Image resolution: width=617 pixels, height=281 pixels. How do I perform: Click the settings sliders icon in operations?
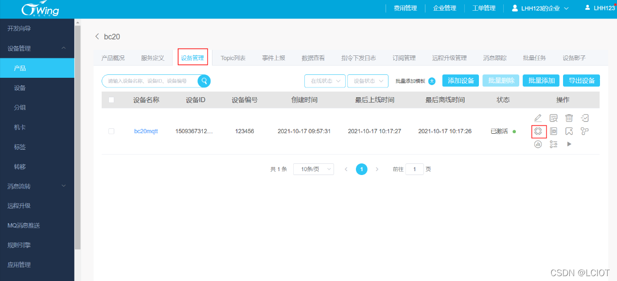553,144
